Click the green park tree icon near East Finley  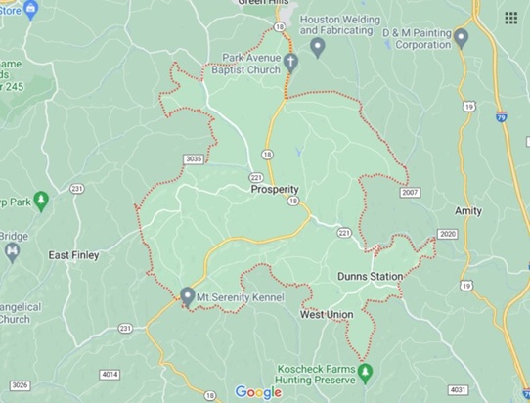(x=41, y=201)
